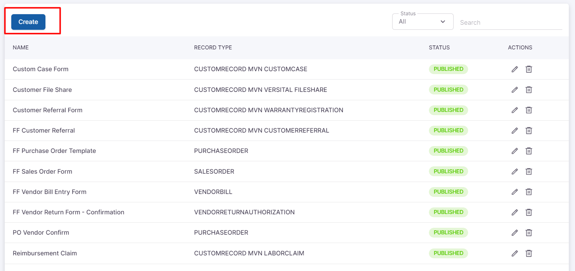Open the Customer File Share row name
Viewport: 575px width, 271px height.
point(42,90)
